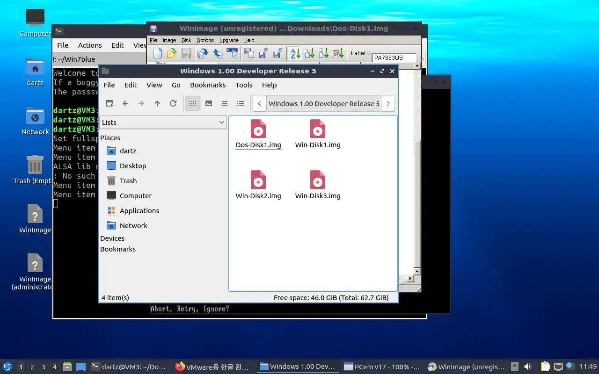Open Go menu in file manager
Screen dimensions: 599x374
click(176, 85)
